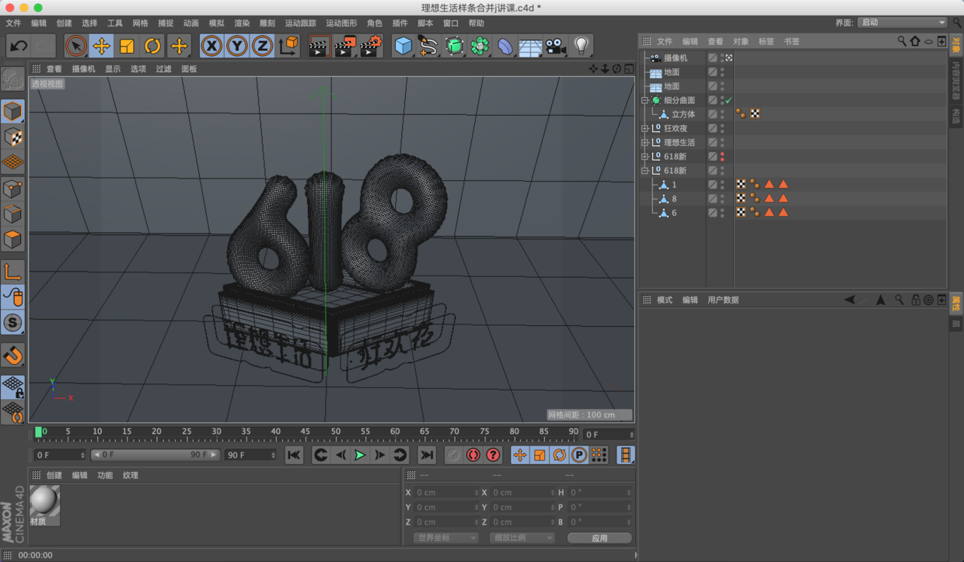Click the 应用 button
Screen dimensions: 964x562
(x=599, y=537)
